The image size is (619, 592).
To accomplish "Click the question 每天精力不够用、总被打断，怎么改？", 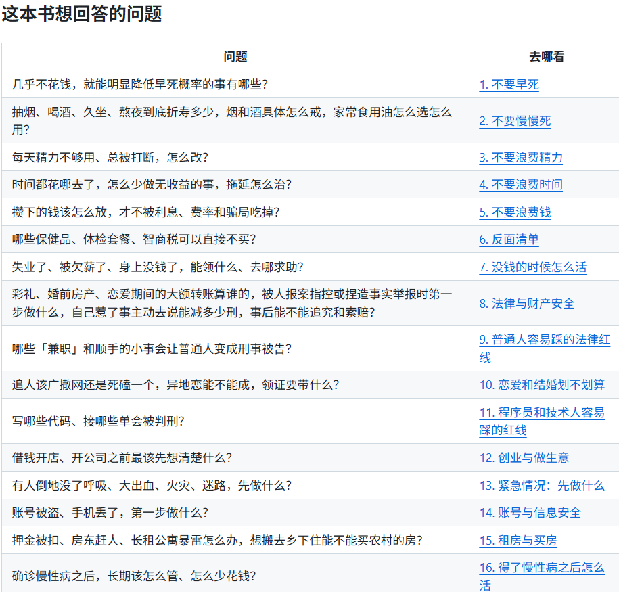I will (110, 158).
